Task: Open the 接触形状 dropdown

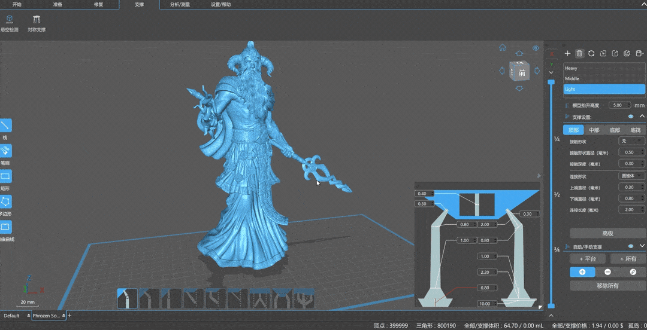Action: pyautogui.click(x=631, y=141)
